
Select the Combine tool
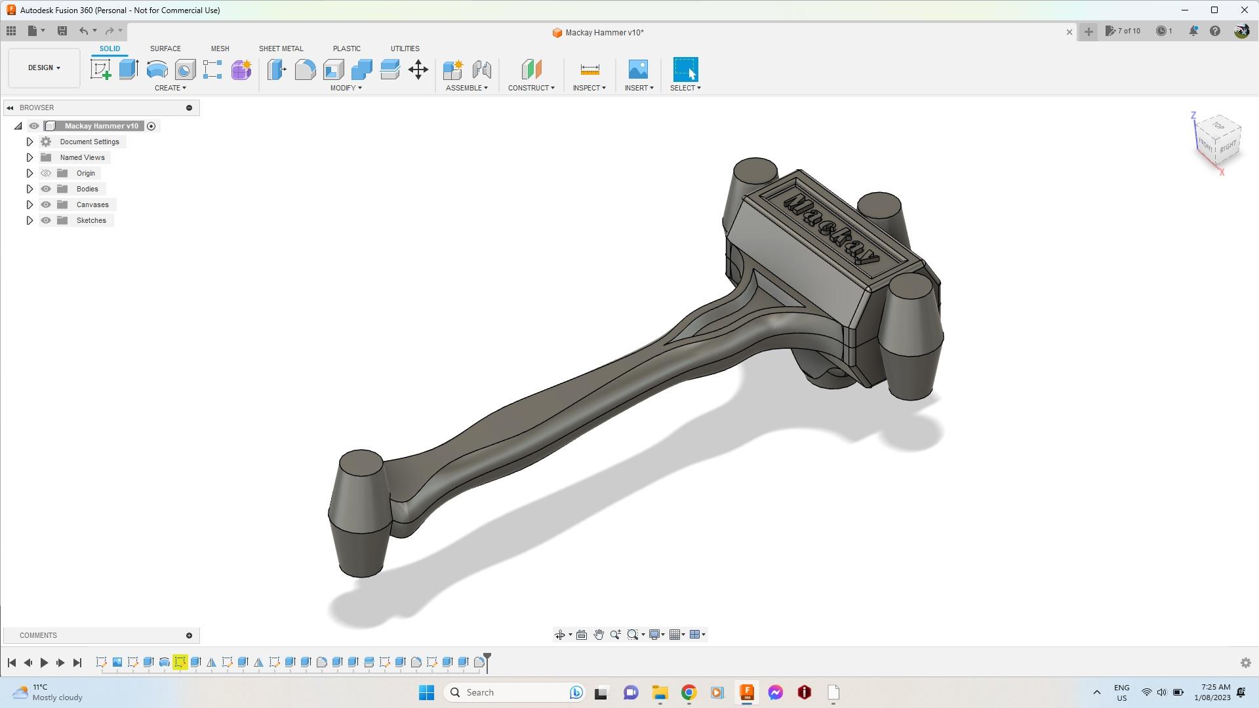pos(361,69)
